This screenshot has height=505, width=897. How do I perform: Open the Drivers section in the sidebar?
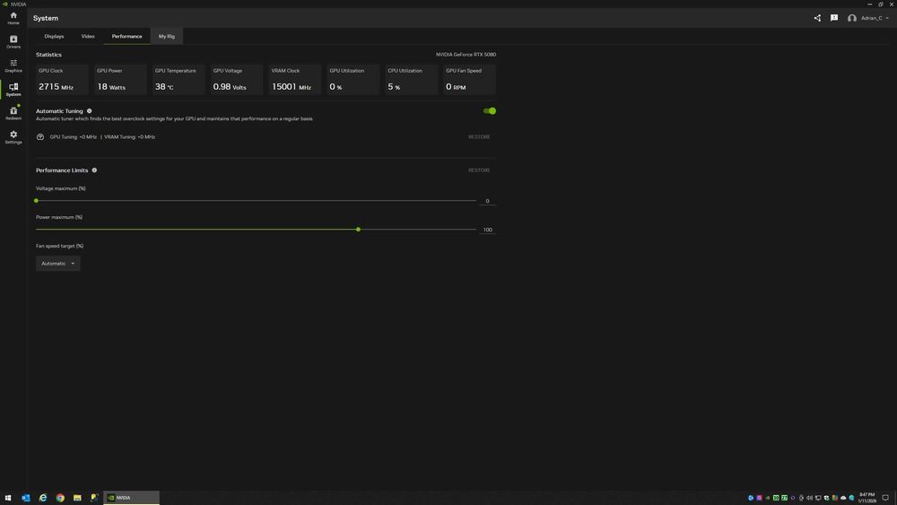13,42
